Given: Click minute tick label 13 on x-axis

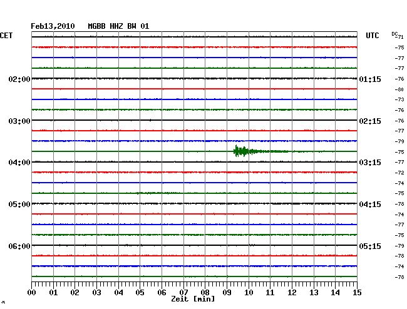Looking at the screenshot, I should 314,292.
